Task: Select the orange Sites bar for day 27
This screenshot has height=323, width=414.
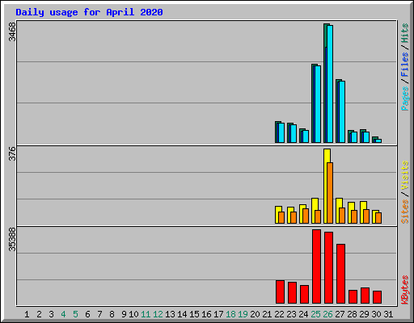Action: tap(342, 216)
